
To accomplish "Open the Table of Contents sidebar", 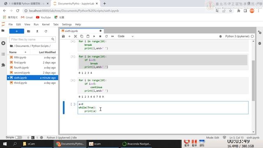I will click(3, 54).
